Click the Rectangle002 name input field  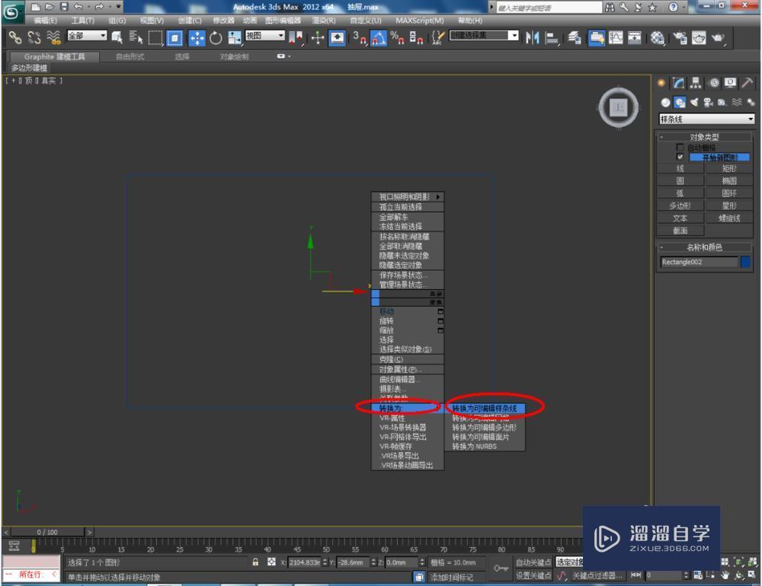coord(697,262)
